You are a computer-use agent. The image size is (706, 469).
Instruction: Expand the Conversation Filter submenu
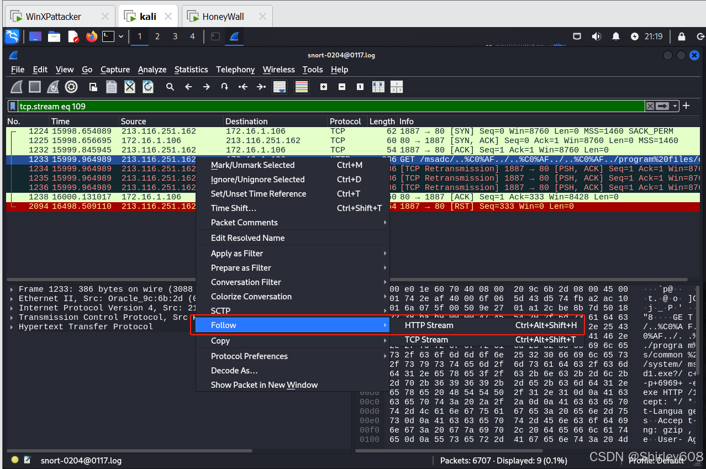(293, 282)
